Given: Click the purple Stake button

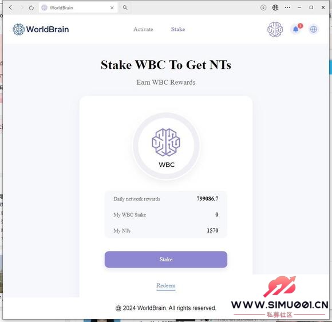Looking at the screenshot, I should coord(166,259).
